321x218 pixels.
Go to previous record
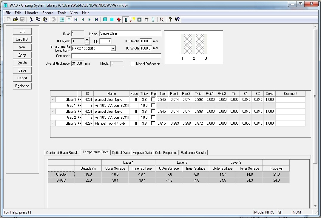point(83,19)
